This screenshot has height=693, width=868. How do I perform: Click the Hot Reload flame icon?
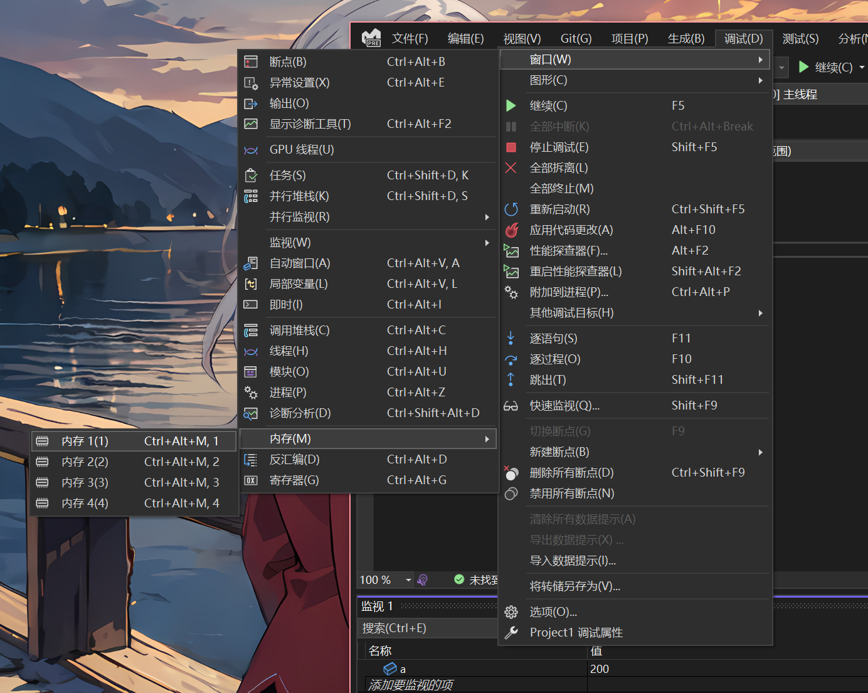tap(512, 230)
